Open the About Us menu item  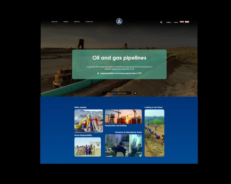(55, 22)
